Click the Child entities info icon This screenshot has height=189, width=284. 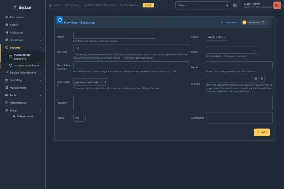point(263,22)
